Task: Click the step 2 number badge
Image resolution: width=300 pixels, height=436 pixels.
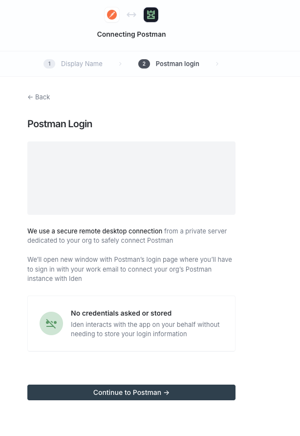Action: [144, 64]
